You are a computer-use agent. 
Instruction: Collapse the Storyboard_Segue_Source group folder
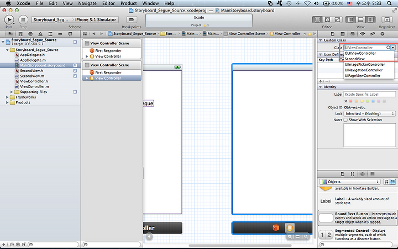point(7,50)
